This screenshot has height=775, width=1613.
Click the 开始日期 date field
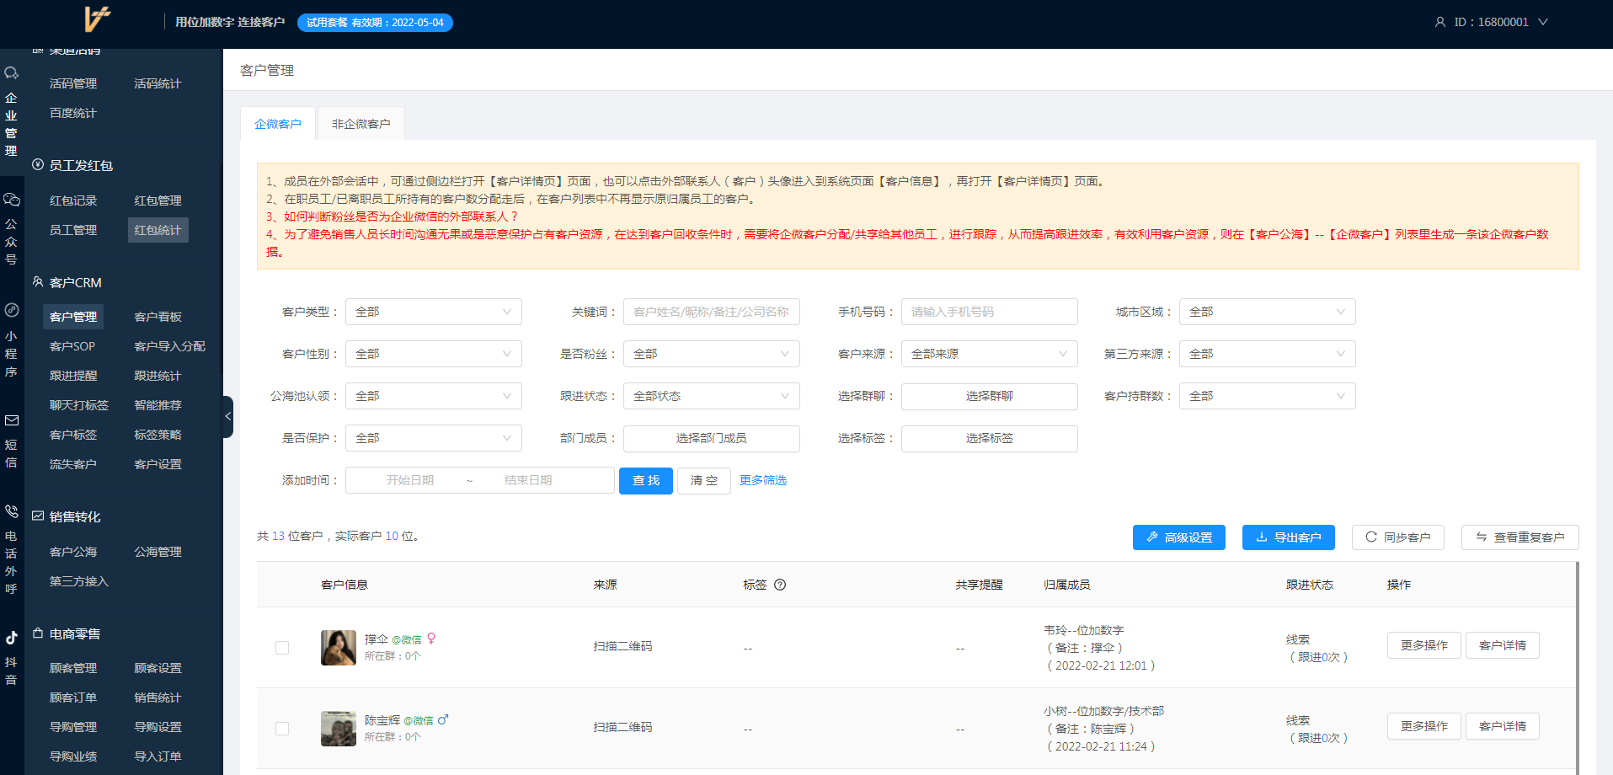pos(410,480)
